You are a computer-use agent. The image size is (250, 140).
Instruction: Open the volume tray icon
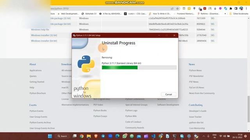tap(225, 136)
